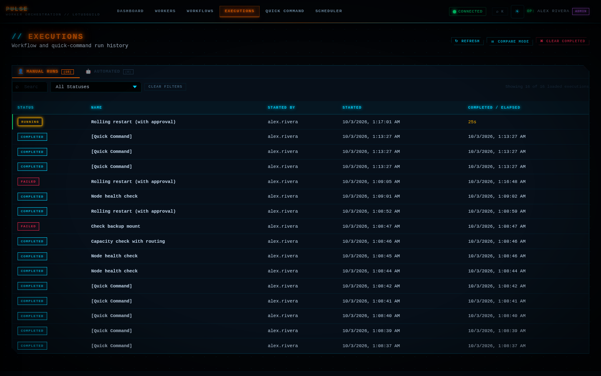The height and width of the screenshot is (376, 601).
Task: Click FAILED badge for the 1:09:05 AM run
Action: [x=28, y=182]
